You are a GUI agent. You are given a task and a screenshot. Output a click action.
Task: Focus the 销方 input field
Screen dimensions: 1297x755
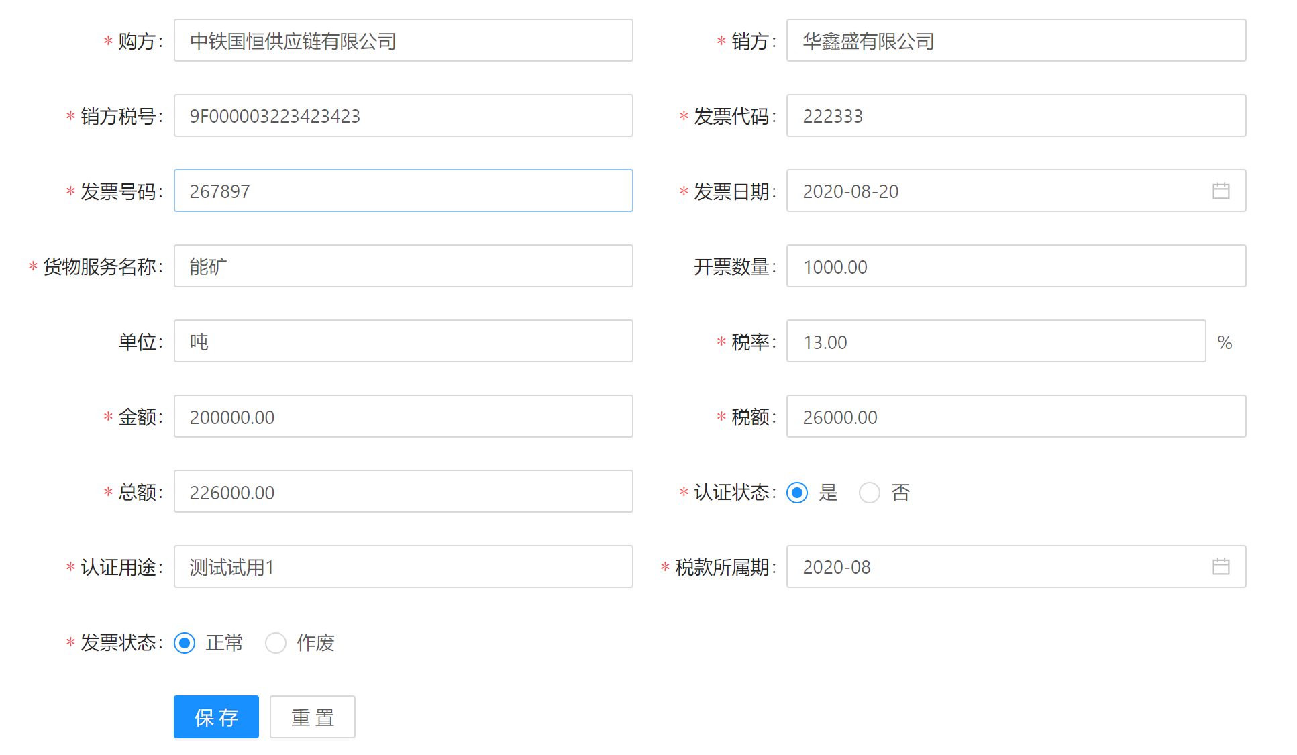click(x=1015, y=41)
